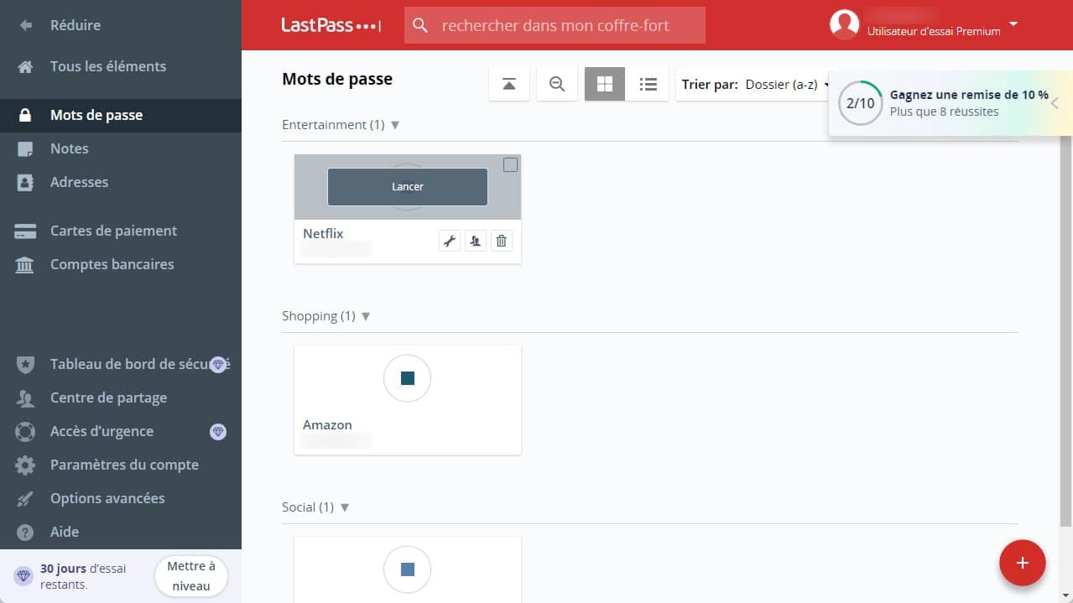Share the Netflix entry

476,242
